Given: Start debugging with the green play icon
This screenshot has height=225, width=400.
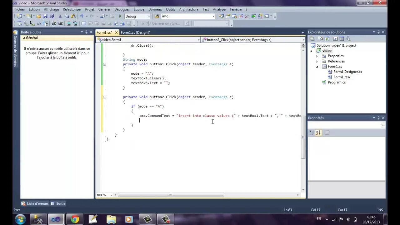Looking at the screenshot, I should tap(120, 16).
